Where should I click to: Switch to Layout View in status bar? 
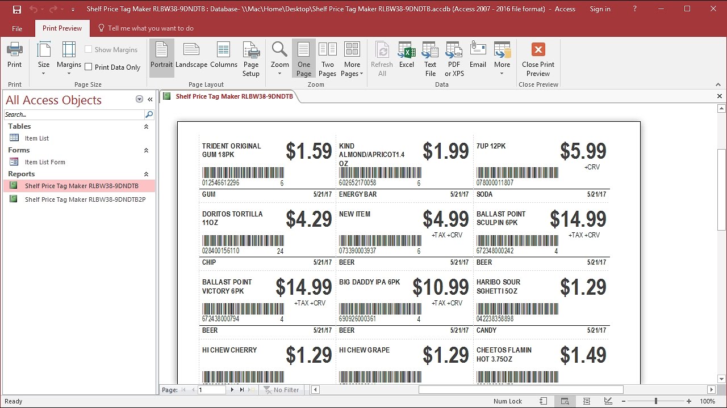pyautogui.click(x=586, y=401)
